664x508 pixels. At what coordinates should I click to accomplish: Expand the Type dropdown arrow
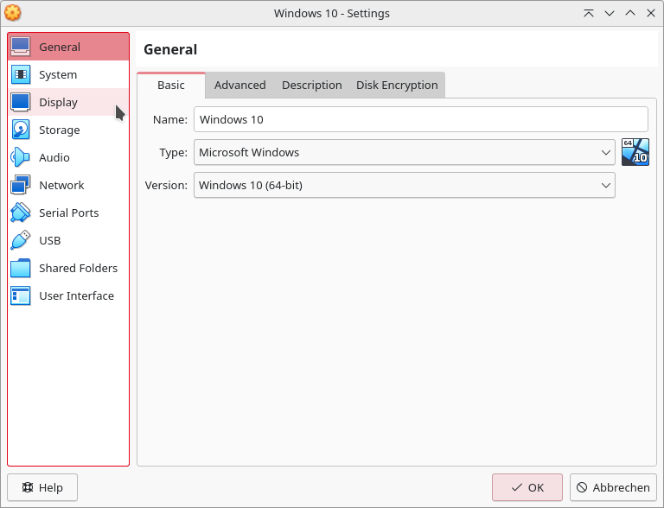606,152
